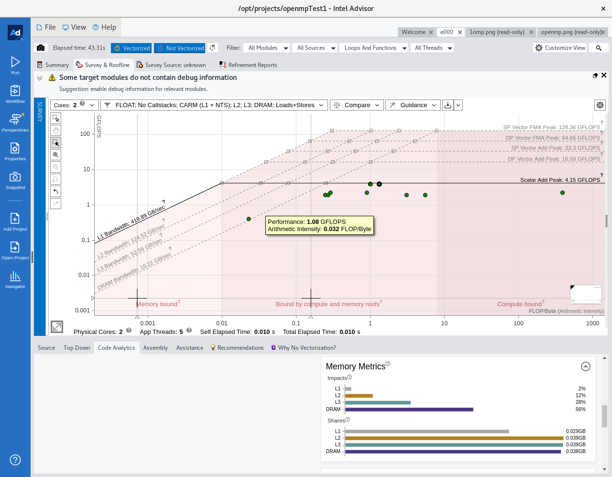Select the rectangle selection pointer tool
The image size is (612, 477).
(x=56, y=118)
